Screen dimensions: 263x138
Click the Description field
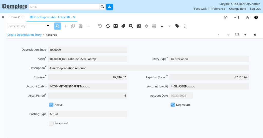click(148, 68)
